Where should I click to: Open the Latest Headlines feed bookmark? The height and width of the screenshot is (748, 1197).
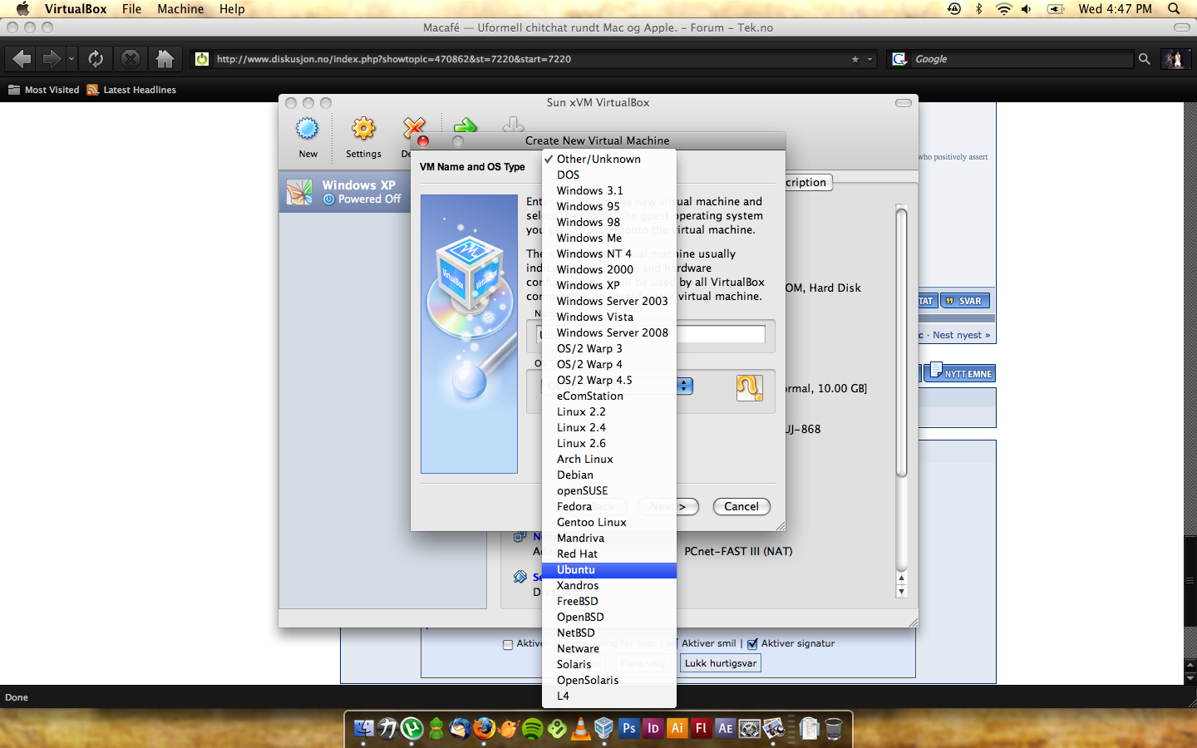(x=131, y=90)
